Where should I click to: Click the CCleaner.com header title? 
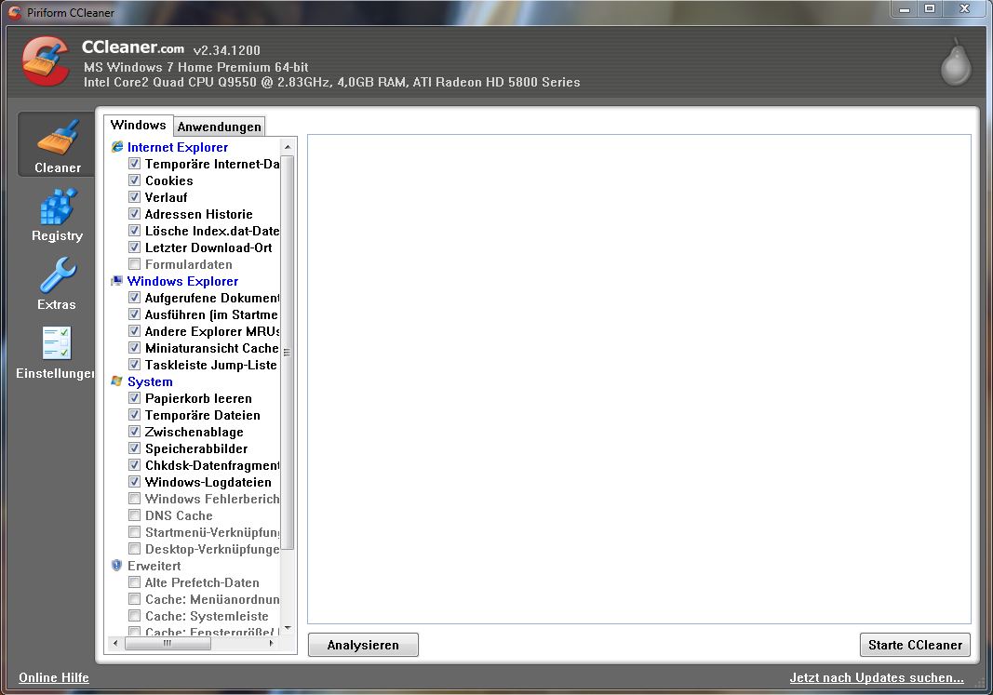(x=133, y=47)
